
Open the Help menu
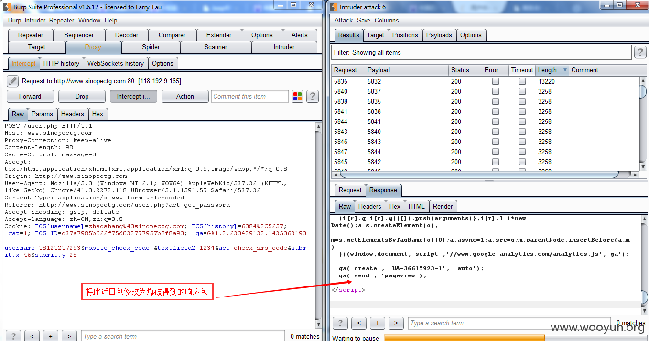(111, 20)
